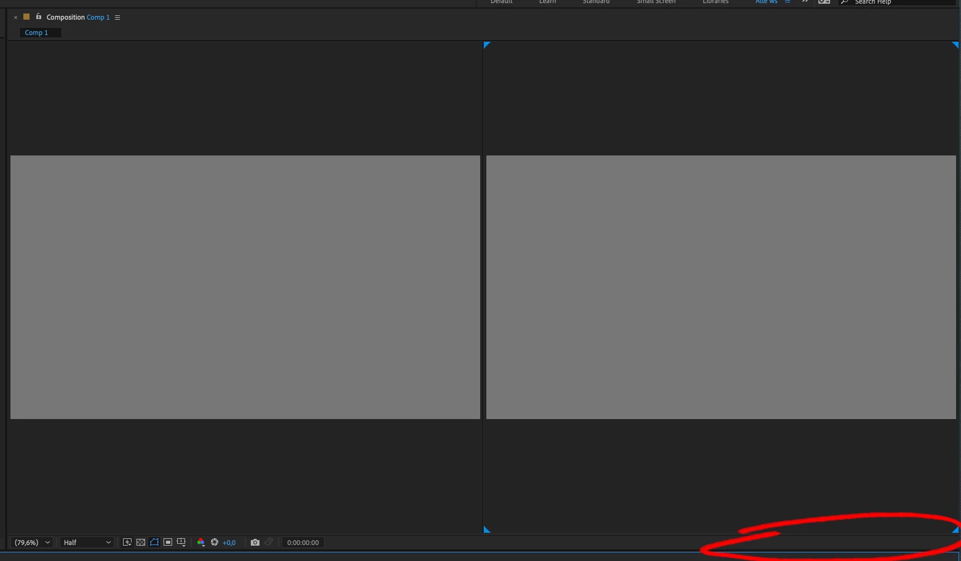
Task: Close the Composition Comp 1 panel tab
Action: [15, 17]
